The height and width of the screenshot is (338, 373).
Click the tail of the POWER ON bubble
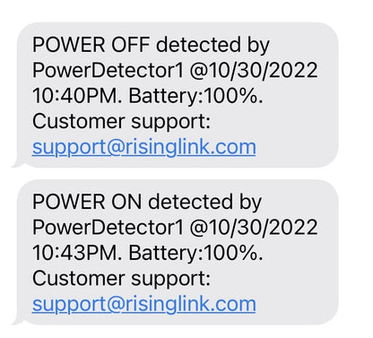pyautogui.click(x=17, y=322)
